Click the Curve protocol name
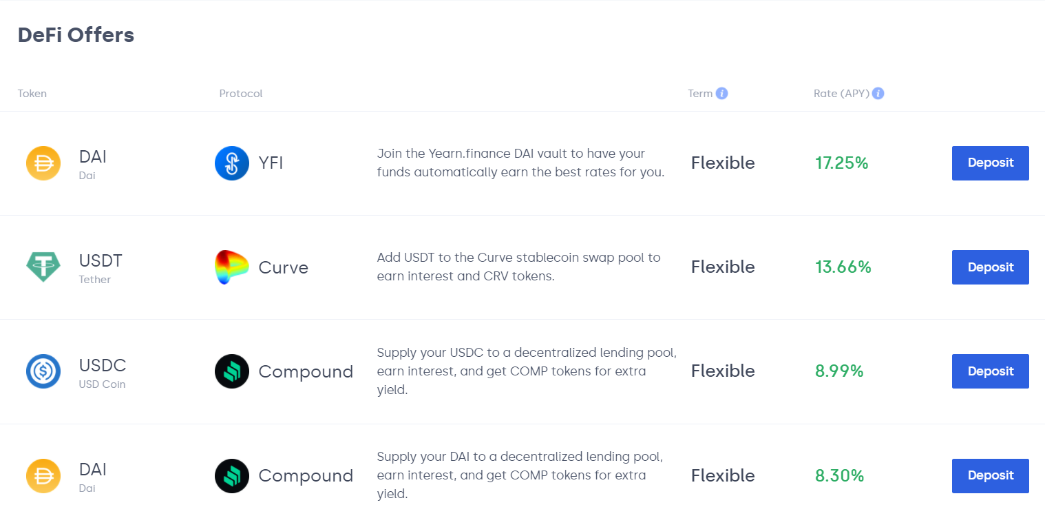Screen dimensions: 1045x527 [283, 267]
